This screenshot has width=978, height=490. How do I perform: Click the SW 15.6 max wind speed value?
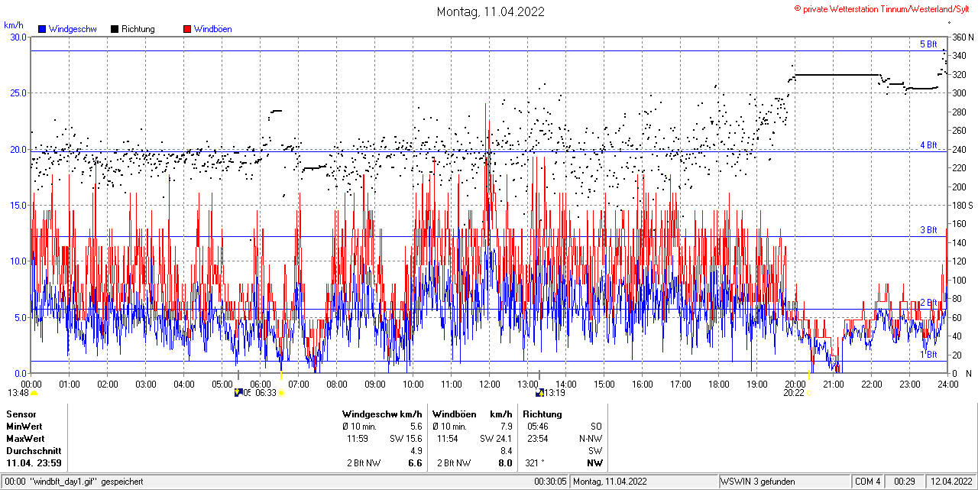406,439
